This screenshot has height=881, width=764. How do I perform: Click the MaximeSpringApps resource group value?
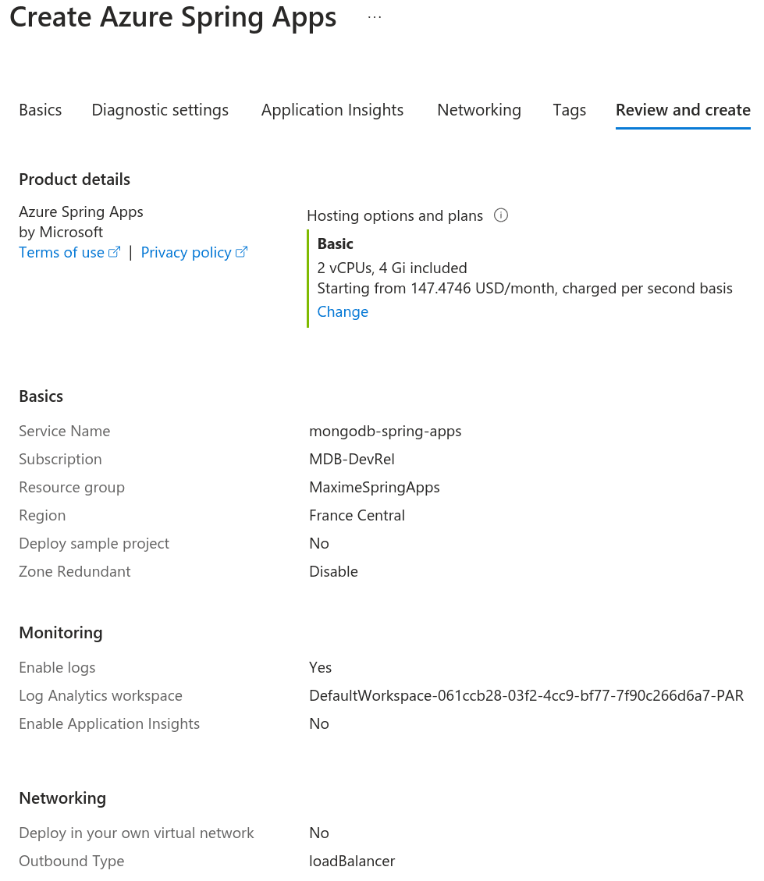point(375,487)
